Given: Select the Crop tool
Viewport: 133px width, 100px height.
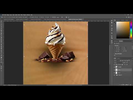Looking at the screenshot, I should click(x=1, y=29).
